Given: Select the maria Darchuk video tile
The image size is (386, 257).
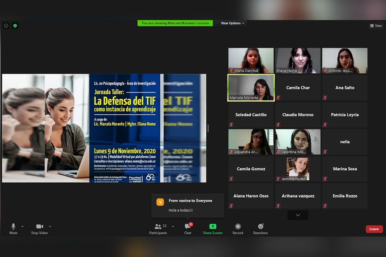Looking at the screenshot, I should coord(251,60).
